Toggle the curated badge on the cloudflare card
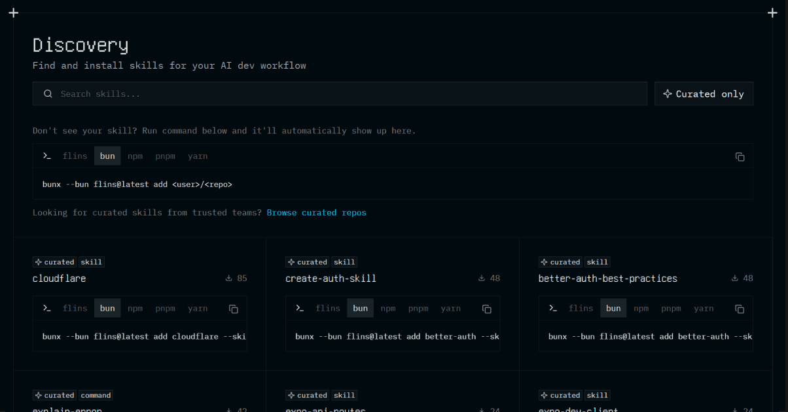788x412 pixels. point(54,262)
